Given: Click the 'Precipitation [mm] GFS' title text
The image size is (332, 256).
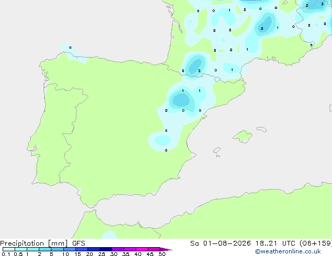Looking at the screenshot, I should (x=42, y=243).
